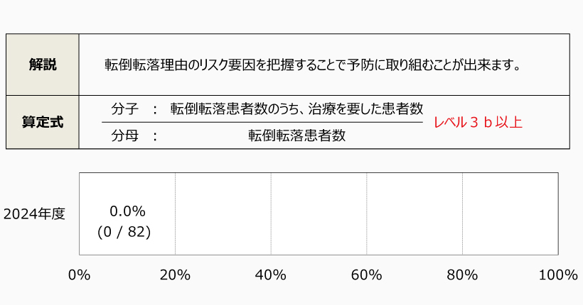Click the 80% axis label
Image resolution: width=583 pixels, height=305 pixels.
pos(463,275)
